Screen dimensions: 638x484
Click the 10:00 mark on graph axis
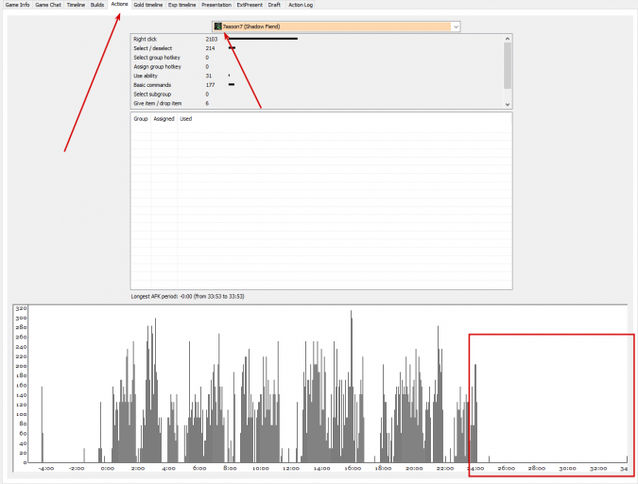261,469
